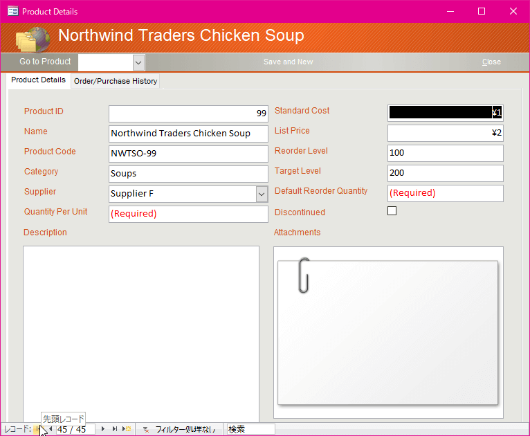This screenshot has width=530, height=436.
Task: Maximize the Product Details window
Action: [482, 12]
